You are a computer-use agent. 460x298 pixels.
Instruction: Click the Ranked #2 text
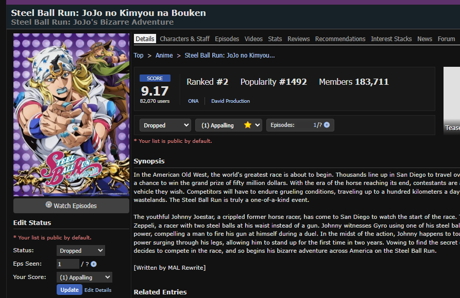coord(208,82)
